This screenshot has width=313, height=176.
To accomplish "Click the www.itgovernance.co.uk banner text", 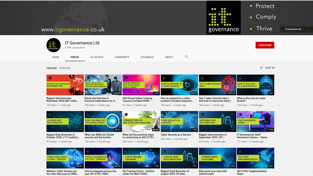I will (73, 30).
